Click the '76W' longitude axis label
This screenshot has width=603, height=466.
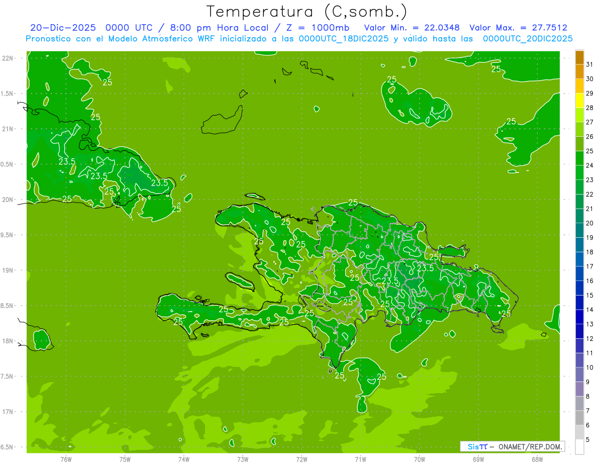(x=66, y=459)
